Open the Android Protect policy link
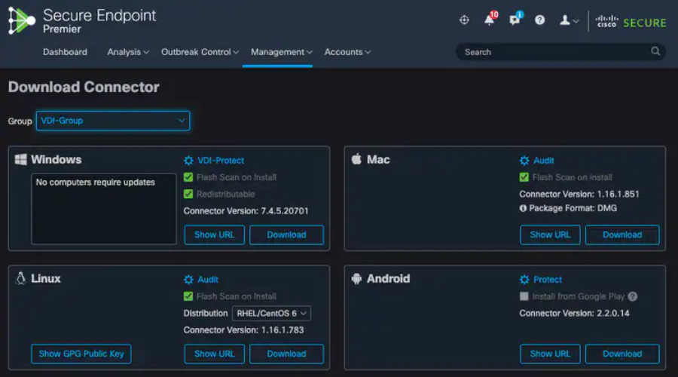 click(x=548, y=280)
